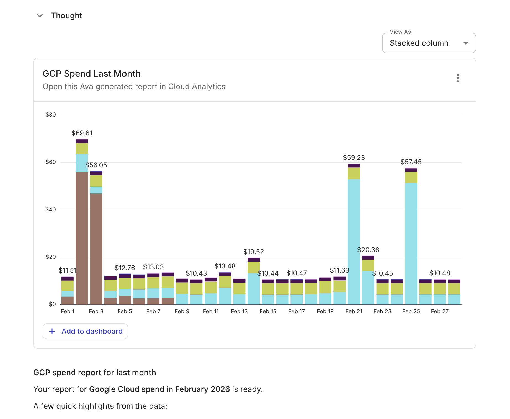
Task: Select the brown segment of the $69.61 bar
Action: tap(82, 238)
